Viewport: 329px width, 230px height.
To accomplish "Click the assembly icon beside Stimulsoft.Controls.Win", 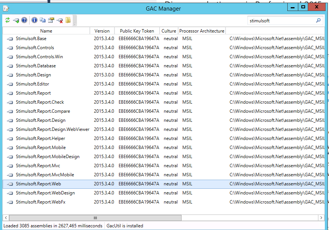I will coord(10,57).
